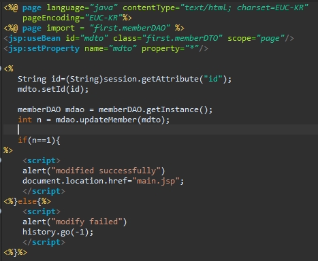Click the 'session.getAttribute' method text

coord(151,79)
